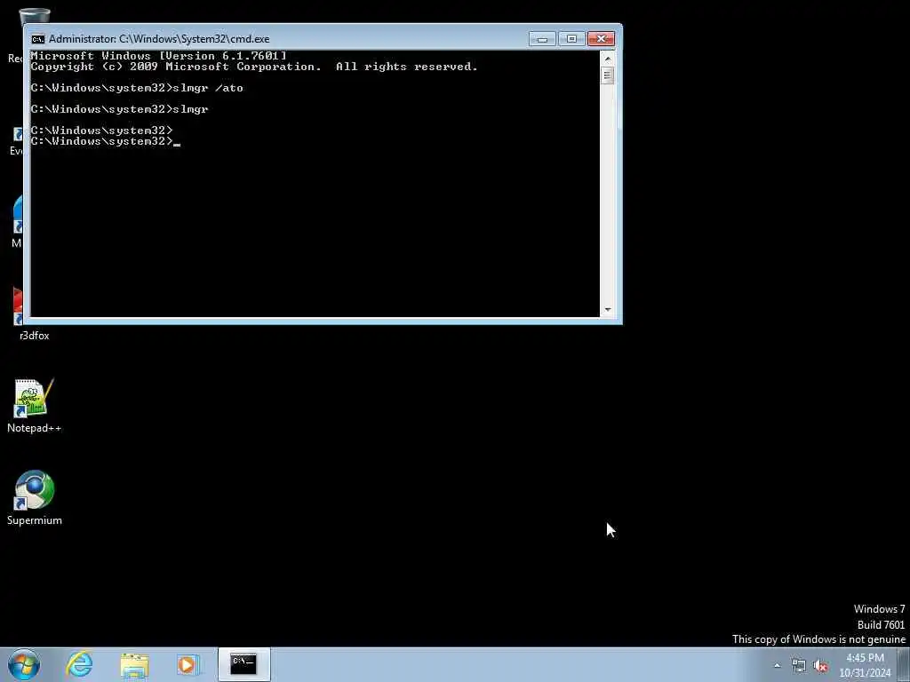Image resolution: width=910 pixels, height=682 pixels.
Task: Click the cmd scrollbar thumb
Action: pyautogui.click(x=608, y=75)
